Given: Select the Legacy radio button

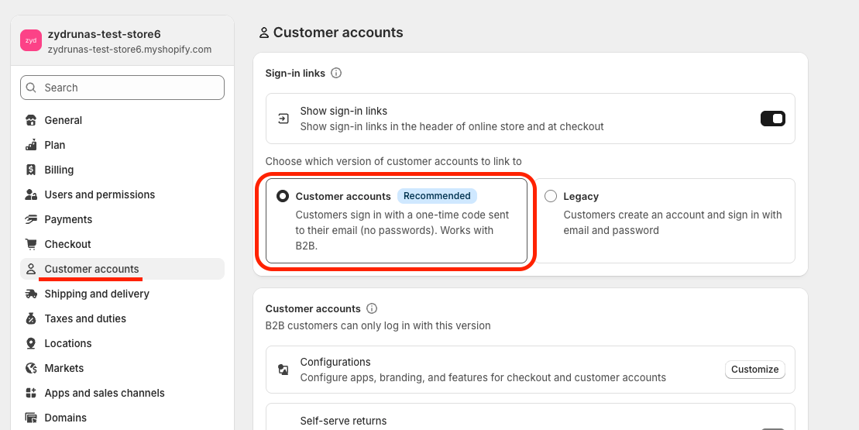Looking at the screenshot, I should click(551, 196).
